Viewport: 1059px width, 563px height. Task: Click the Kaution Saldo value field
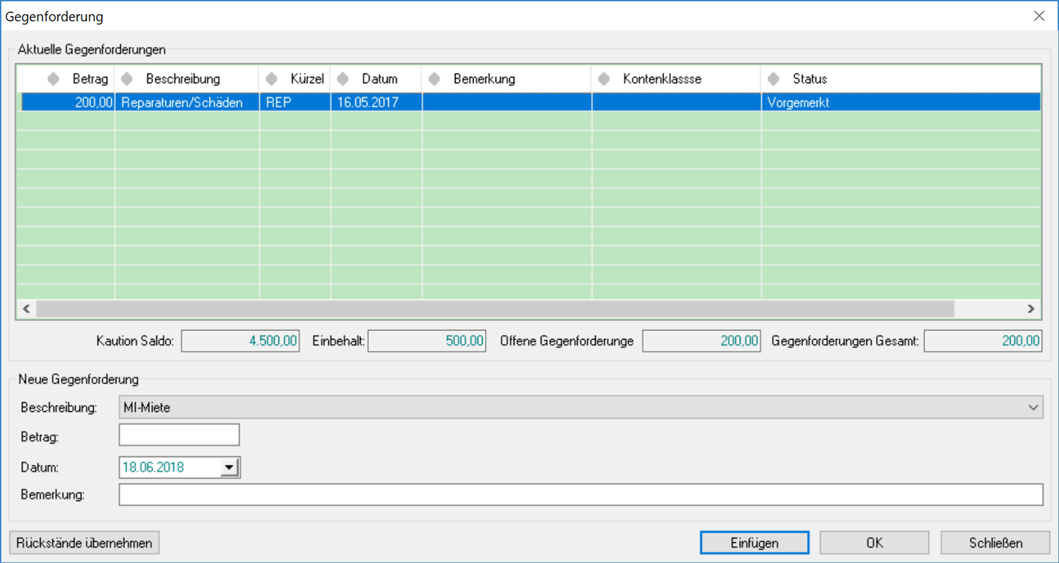pos(240,341)
